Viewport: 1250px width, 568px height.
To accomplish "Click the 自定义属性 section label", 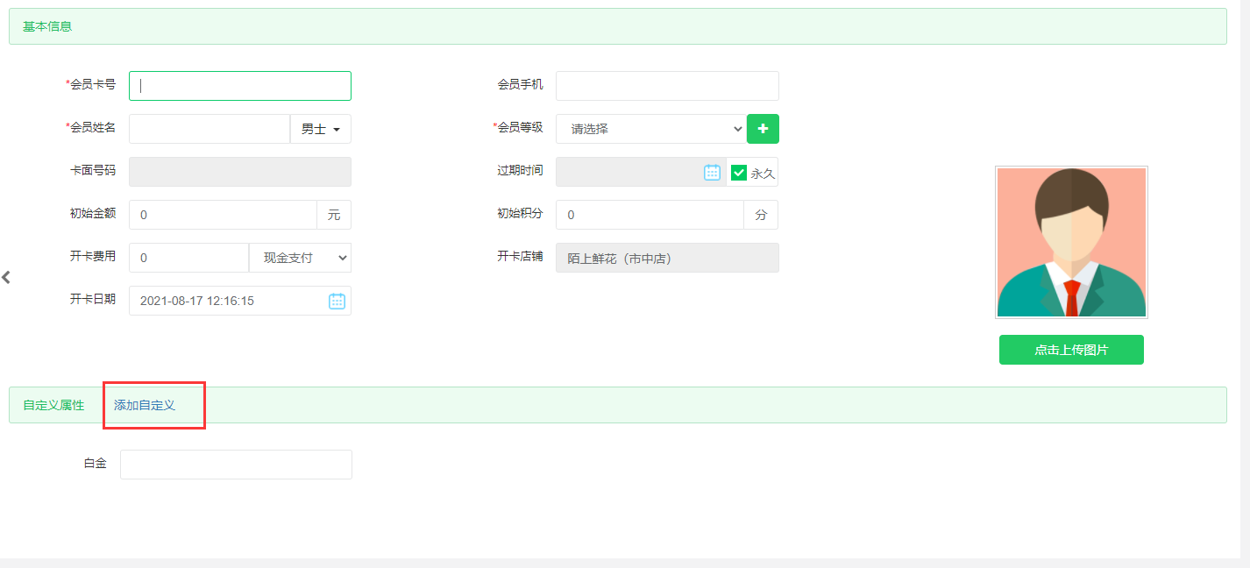I will pos(53,405).
